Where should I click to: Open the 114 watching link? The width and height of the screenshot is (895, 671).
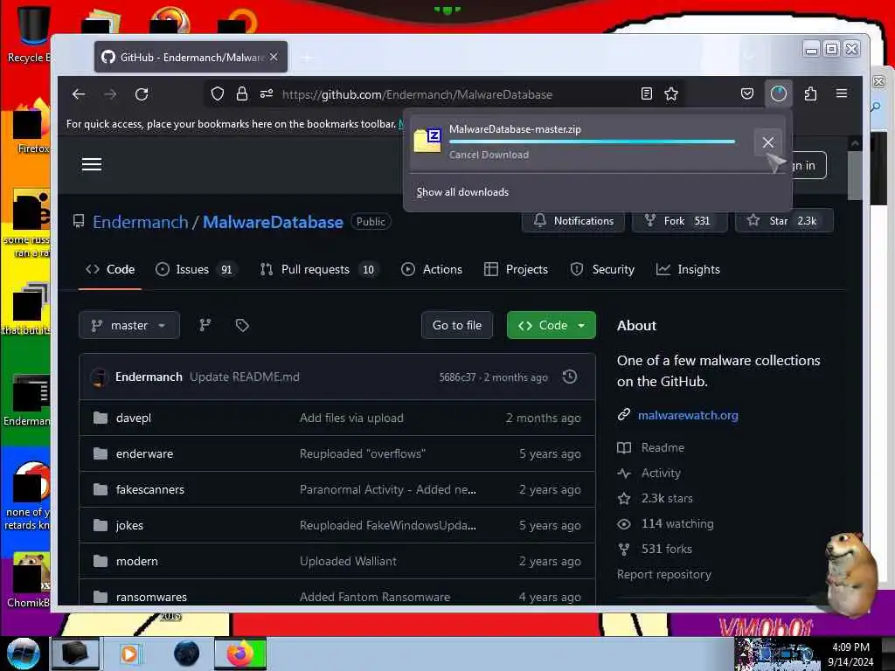click(x=677, y=524)
